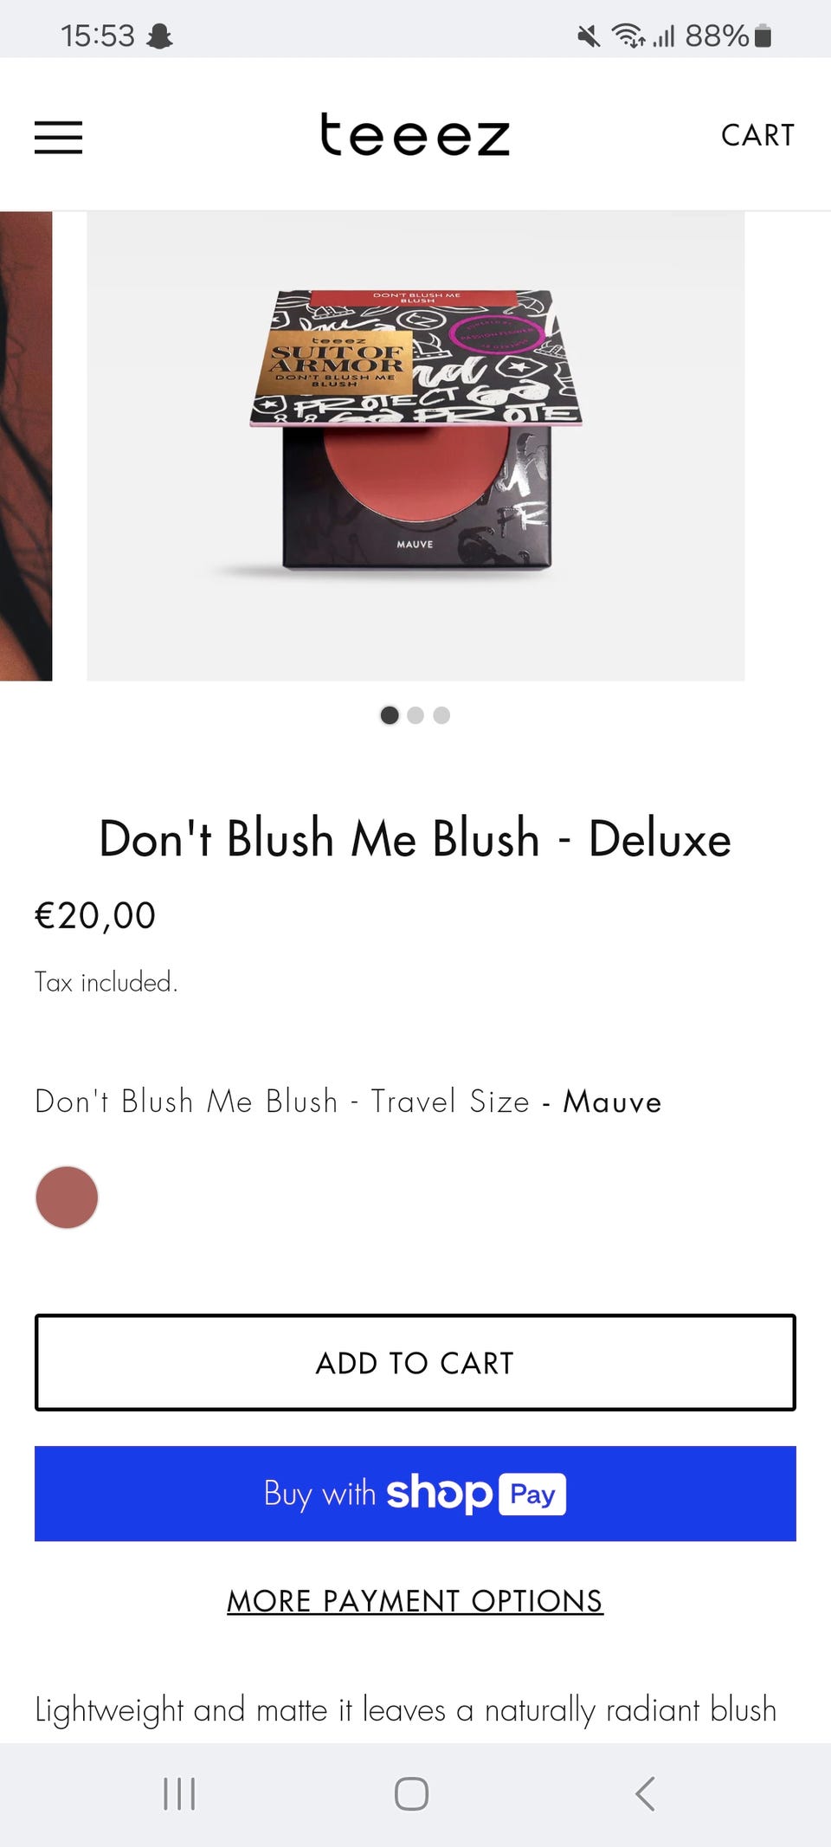Click Buy with Shop Pay button
831x1847 pixels.
coord(415,1494)
